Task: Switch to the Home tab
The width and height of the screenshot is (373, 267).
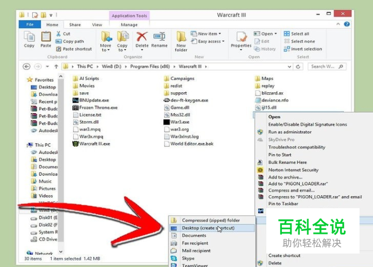Action: [52, 25]
